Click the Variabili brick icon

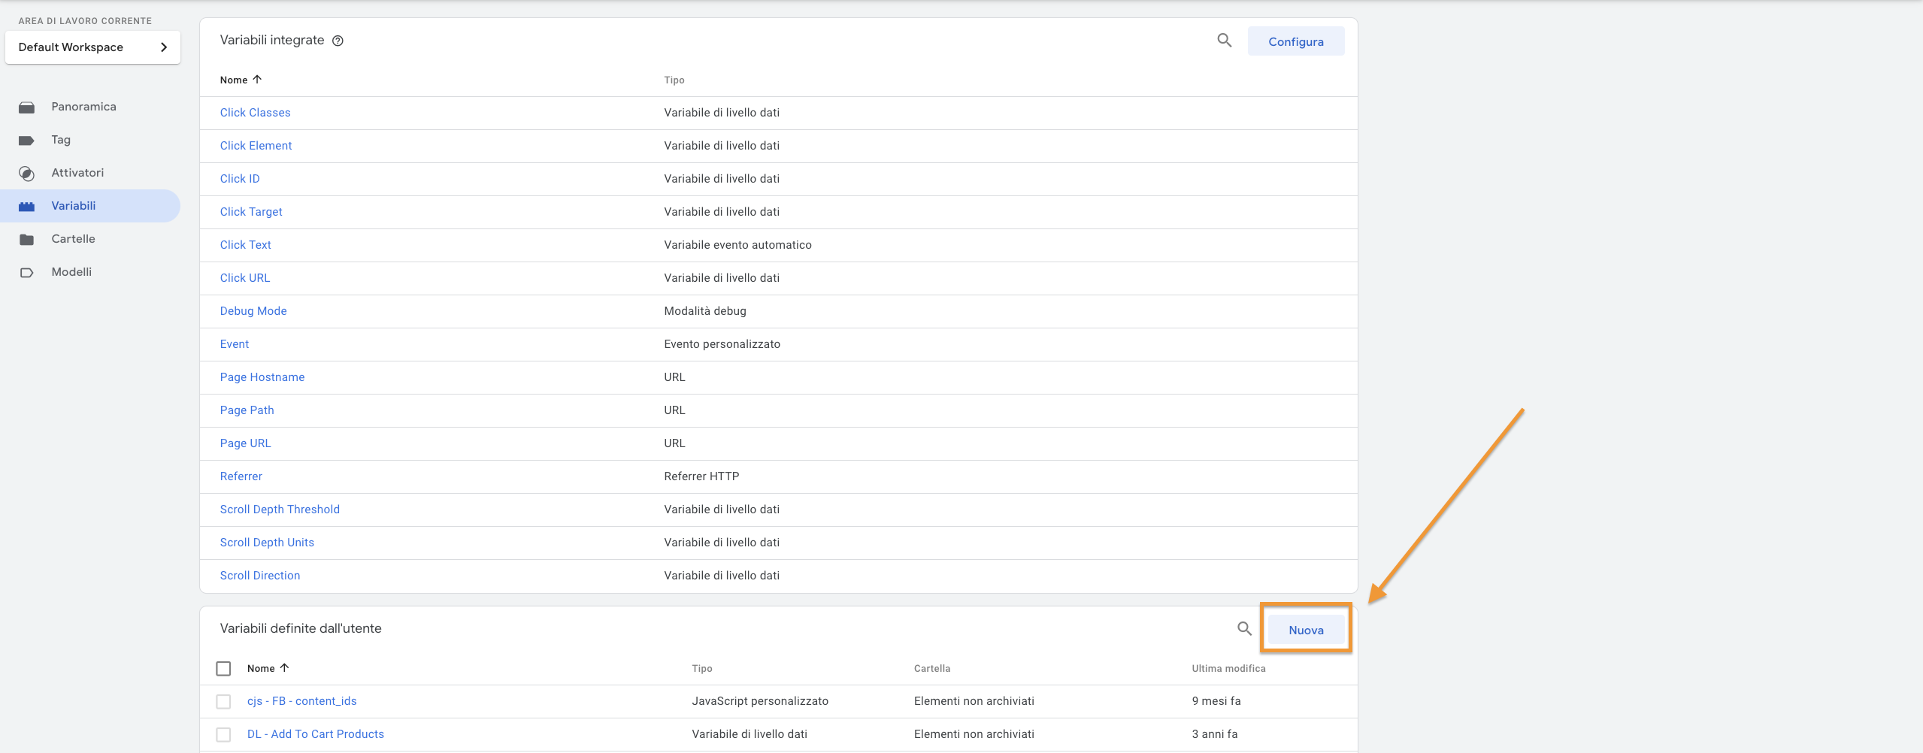coord(26,207)
